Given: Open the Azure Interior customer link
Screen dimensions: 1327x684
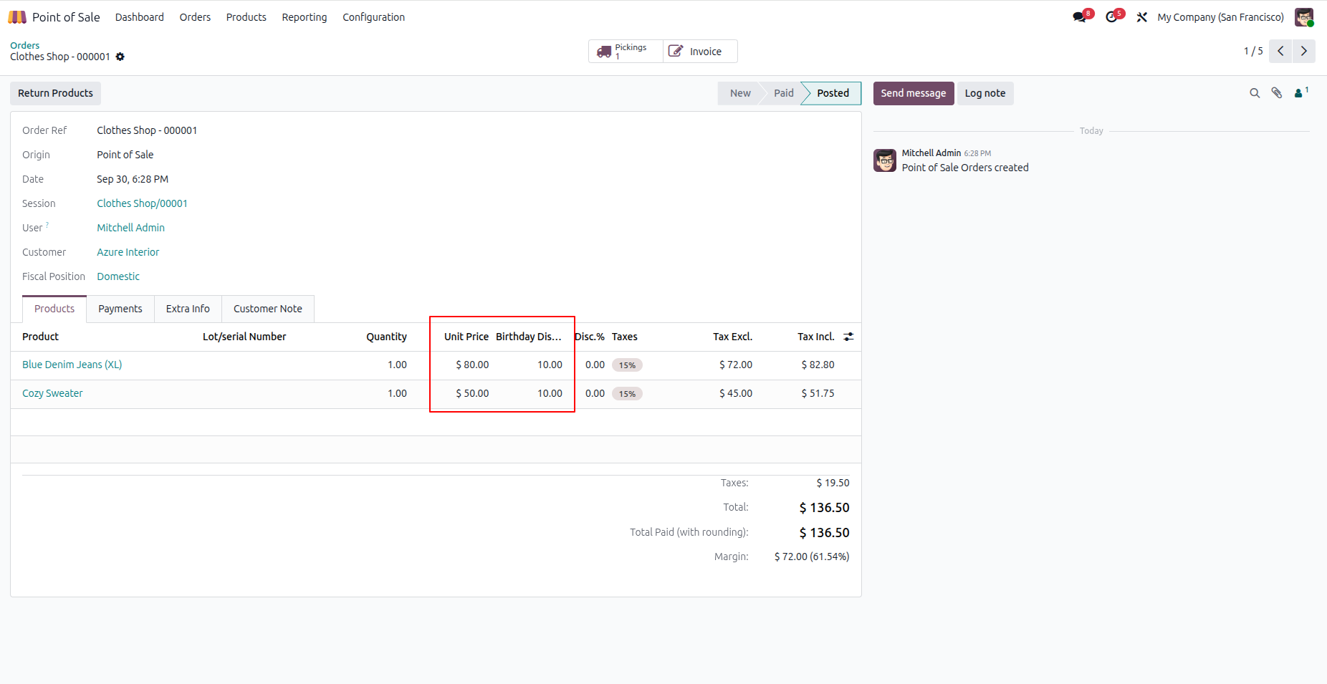Looking at the screenshot, I should pos(128,252).
